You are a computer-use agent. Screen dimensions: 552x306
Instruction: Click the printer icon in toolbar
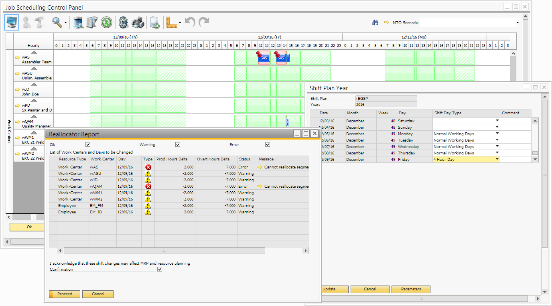pyautogui.click(x=138, y=22)
